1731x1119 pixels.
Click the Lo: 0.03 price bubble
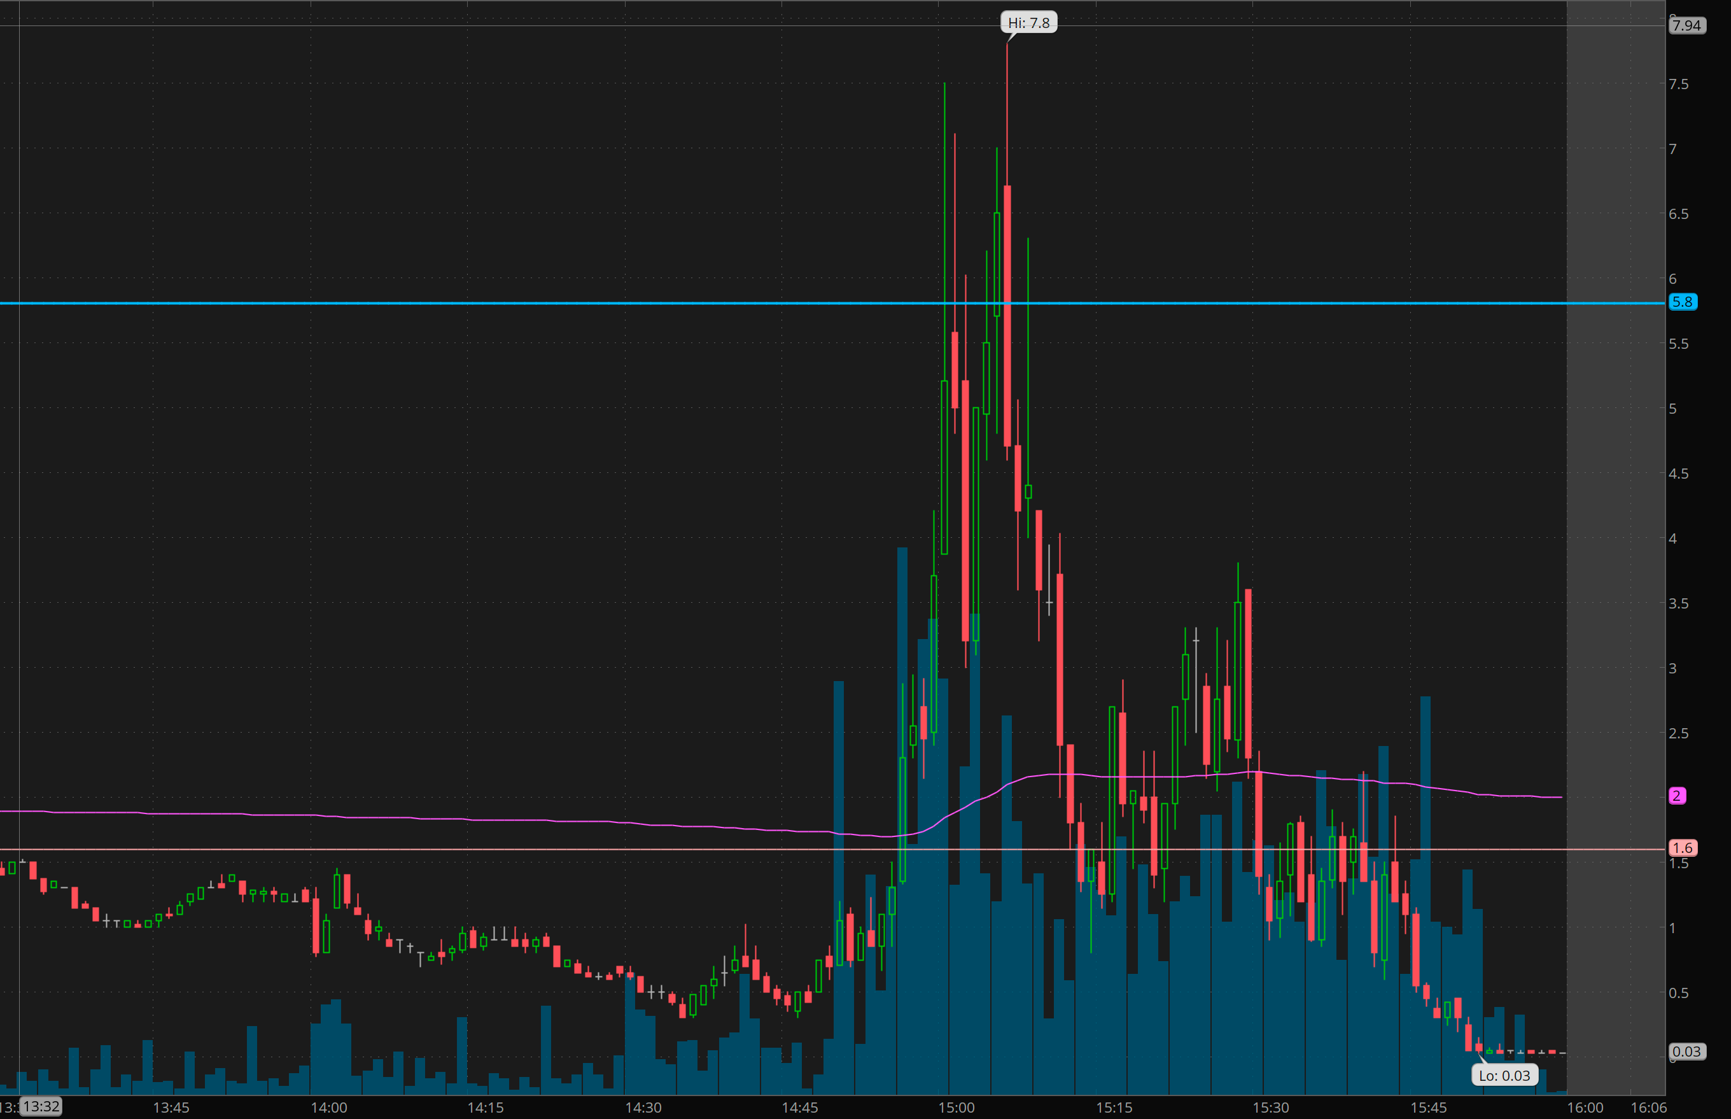pos(1504,1076)
